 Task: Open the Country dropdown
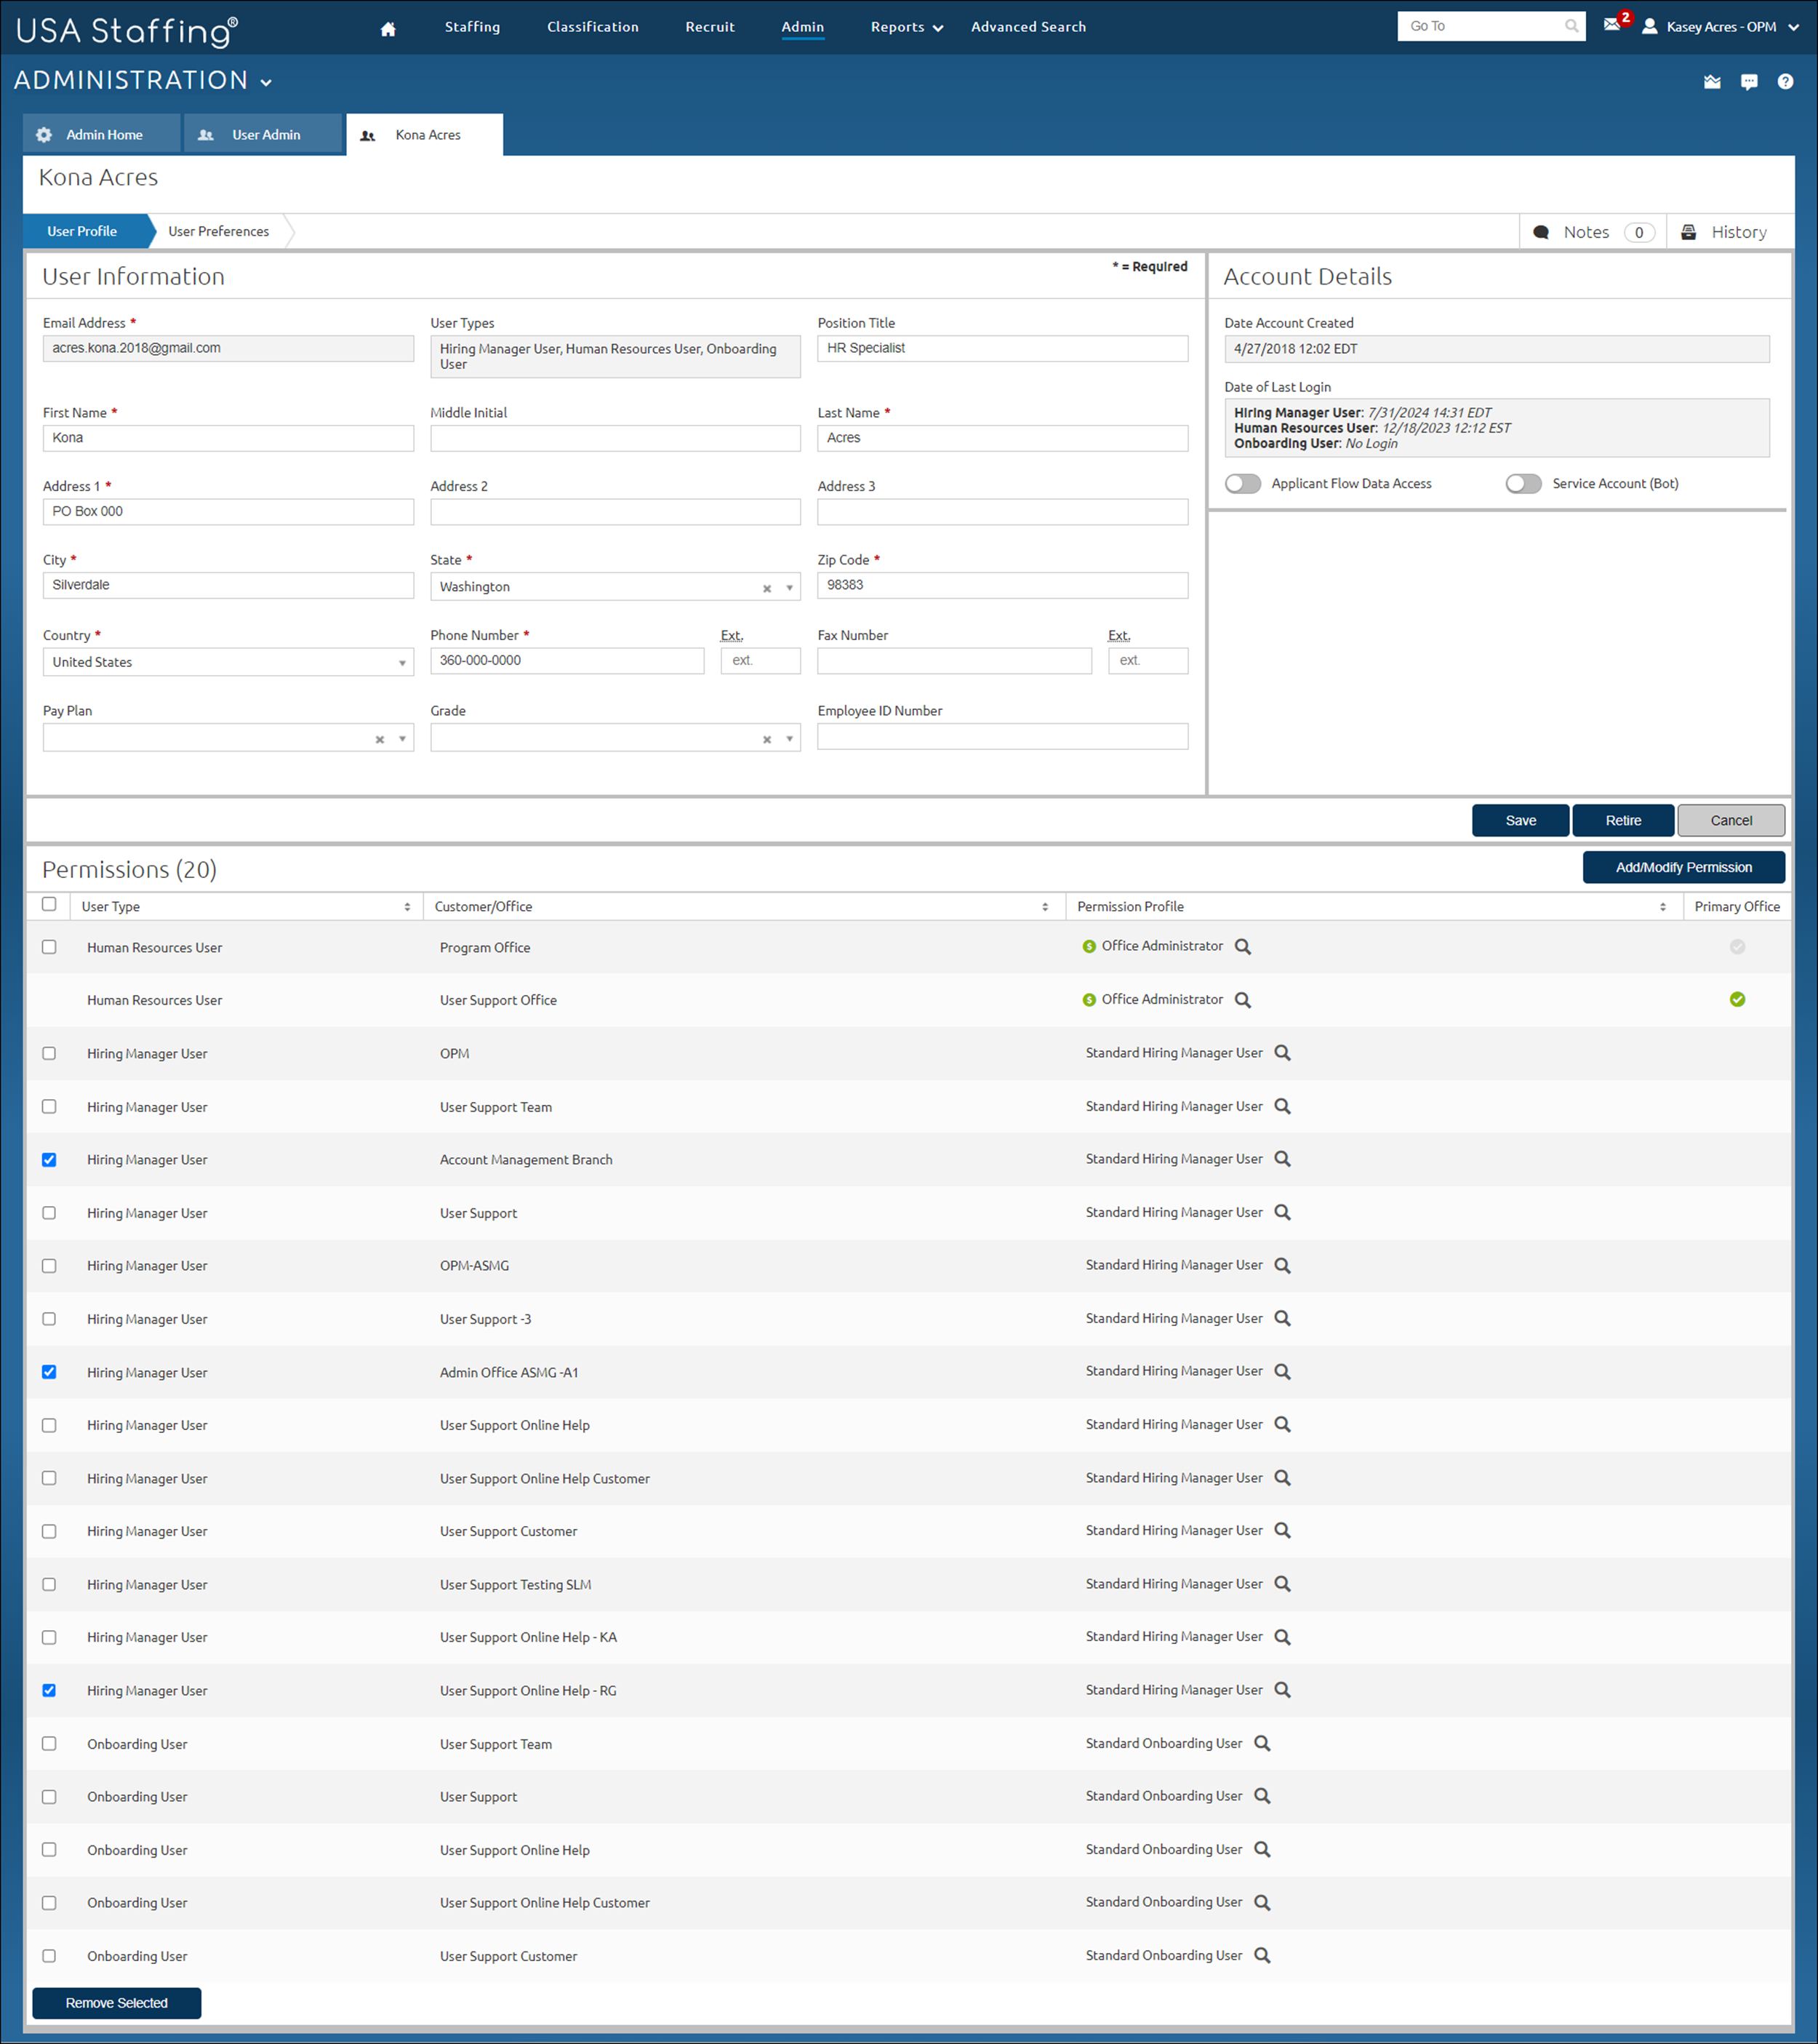228,662
